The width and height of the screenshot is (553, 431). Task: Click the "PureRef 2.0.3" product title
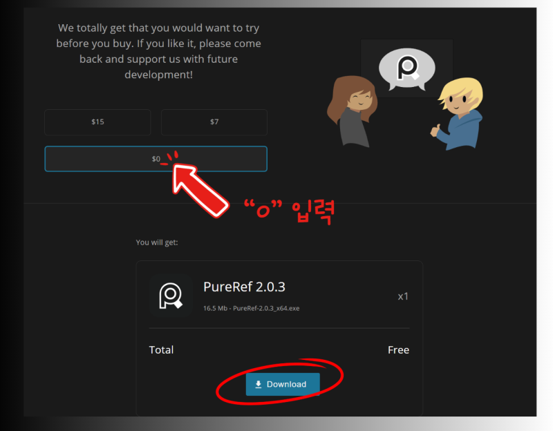pyautogui.click(x=244, y=287)
